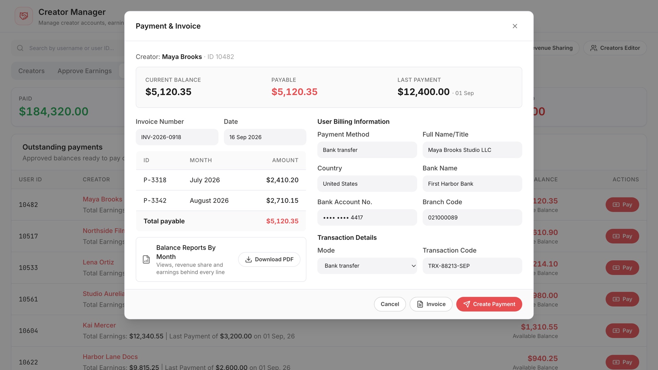Click the Total payable amount $5,120.35
This screenshot has height=370, width=658.
tap(282, 221)
